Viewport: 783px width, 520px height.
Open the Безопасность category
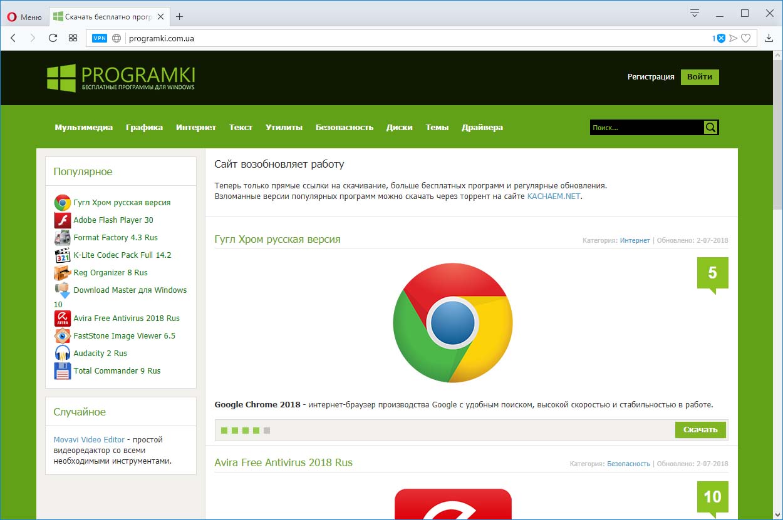coord(345,127)
